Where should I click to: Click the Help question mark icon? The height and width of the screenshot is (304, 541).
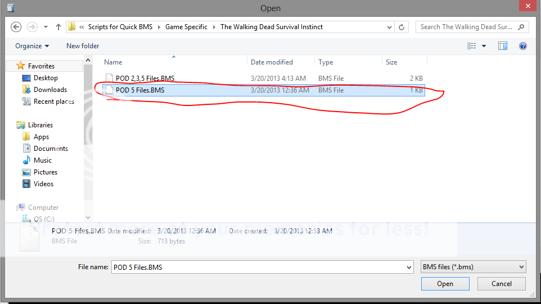pyautogui.click(x=522, y=46)
